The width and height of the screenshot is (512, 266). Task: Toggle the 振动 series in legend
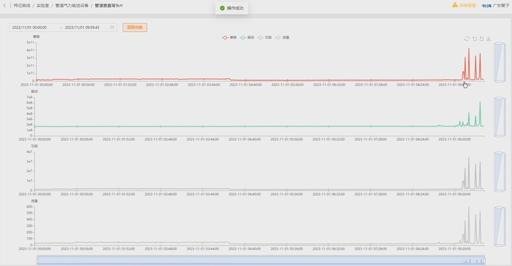click(x=247, y=38)
